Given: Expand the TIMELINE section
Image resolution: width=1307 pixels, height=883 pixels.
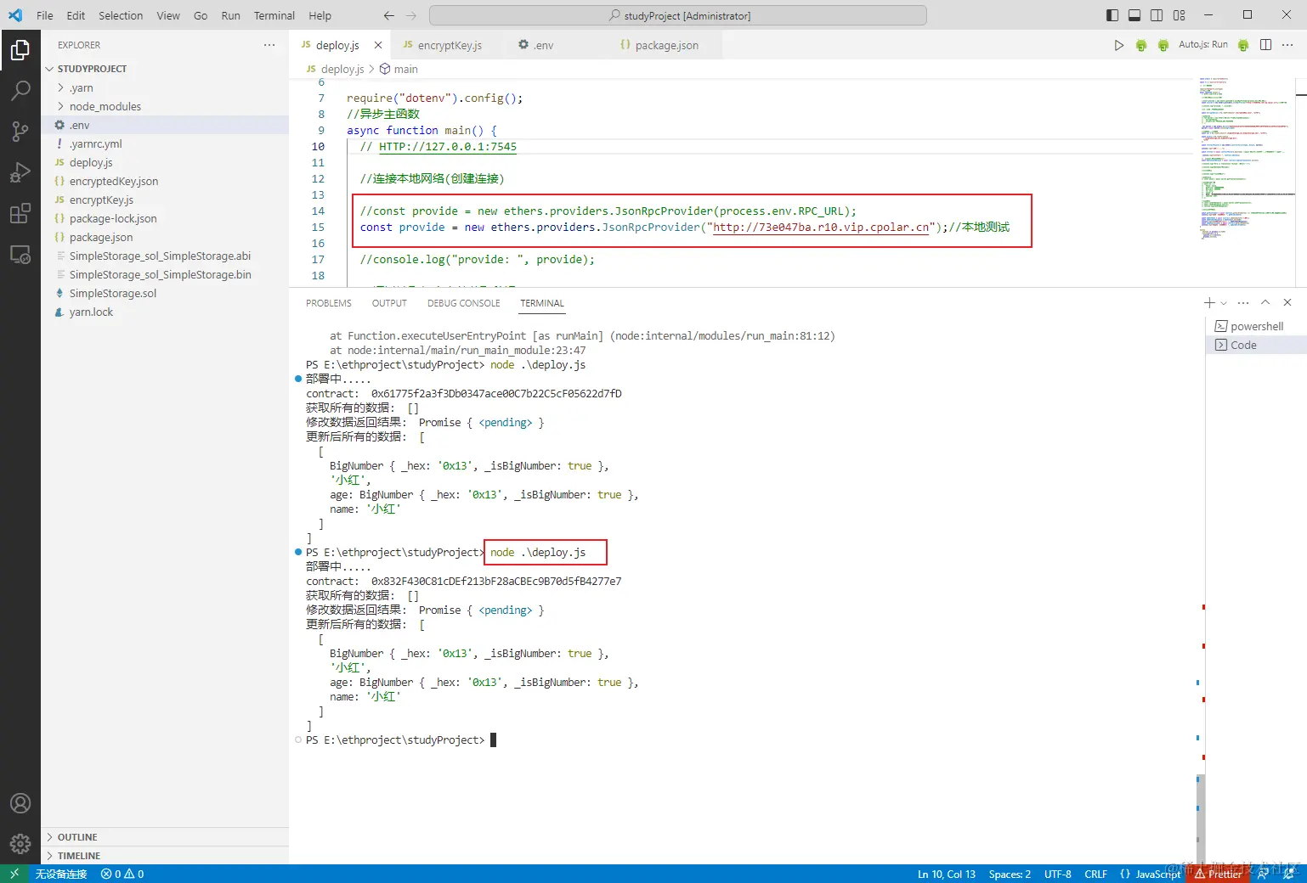Looking at the screenshot, I should coord(165,856).
